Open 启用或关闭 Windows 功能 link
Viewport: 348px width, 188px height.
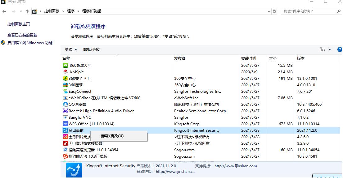coord(30,43)
